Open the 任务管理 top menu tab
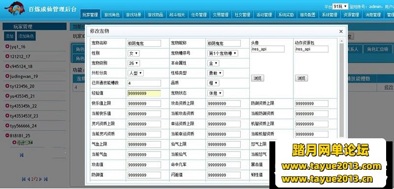The height and width of the screenshot is (189, 394). pos(199,15)
